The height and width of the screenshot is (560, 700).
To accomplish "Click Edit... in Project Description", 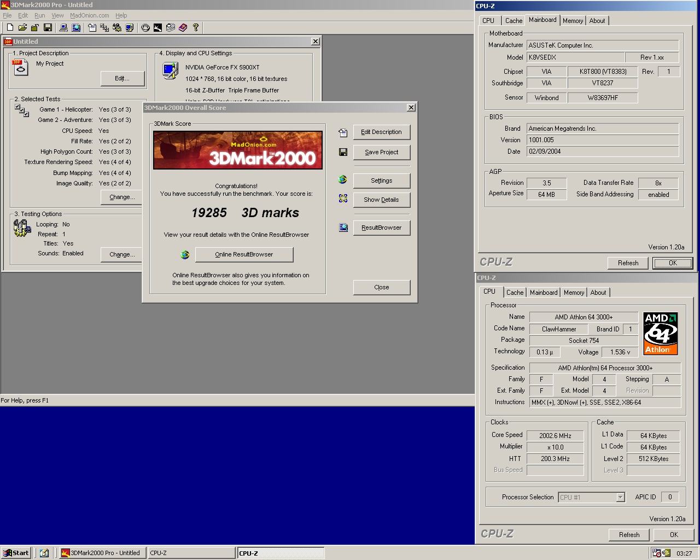I will click(122, 78).
